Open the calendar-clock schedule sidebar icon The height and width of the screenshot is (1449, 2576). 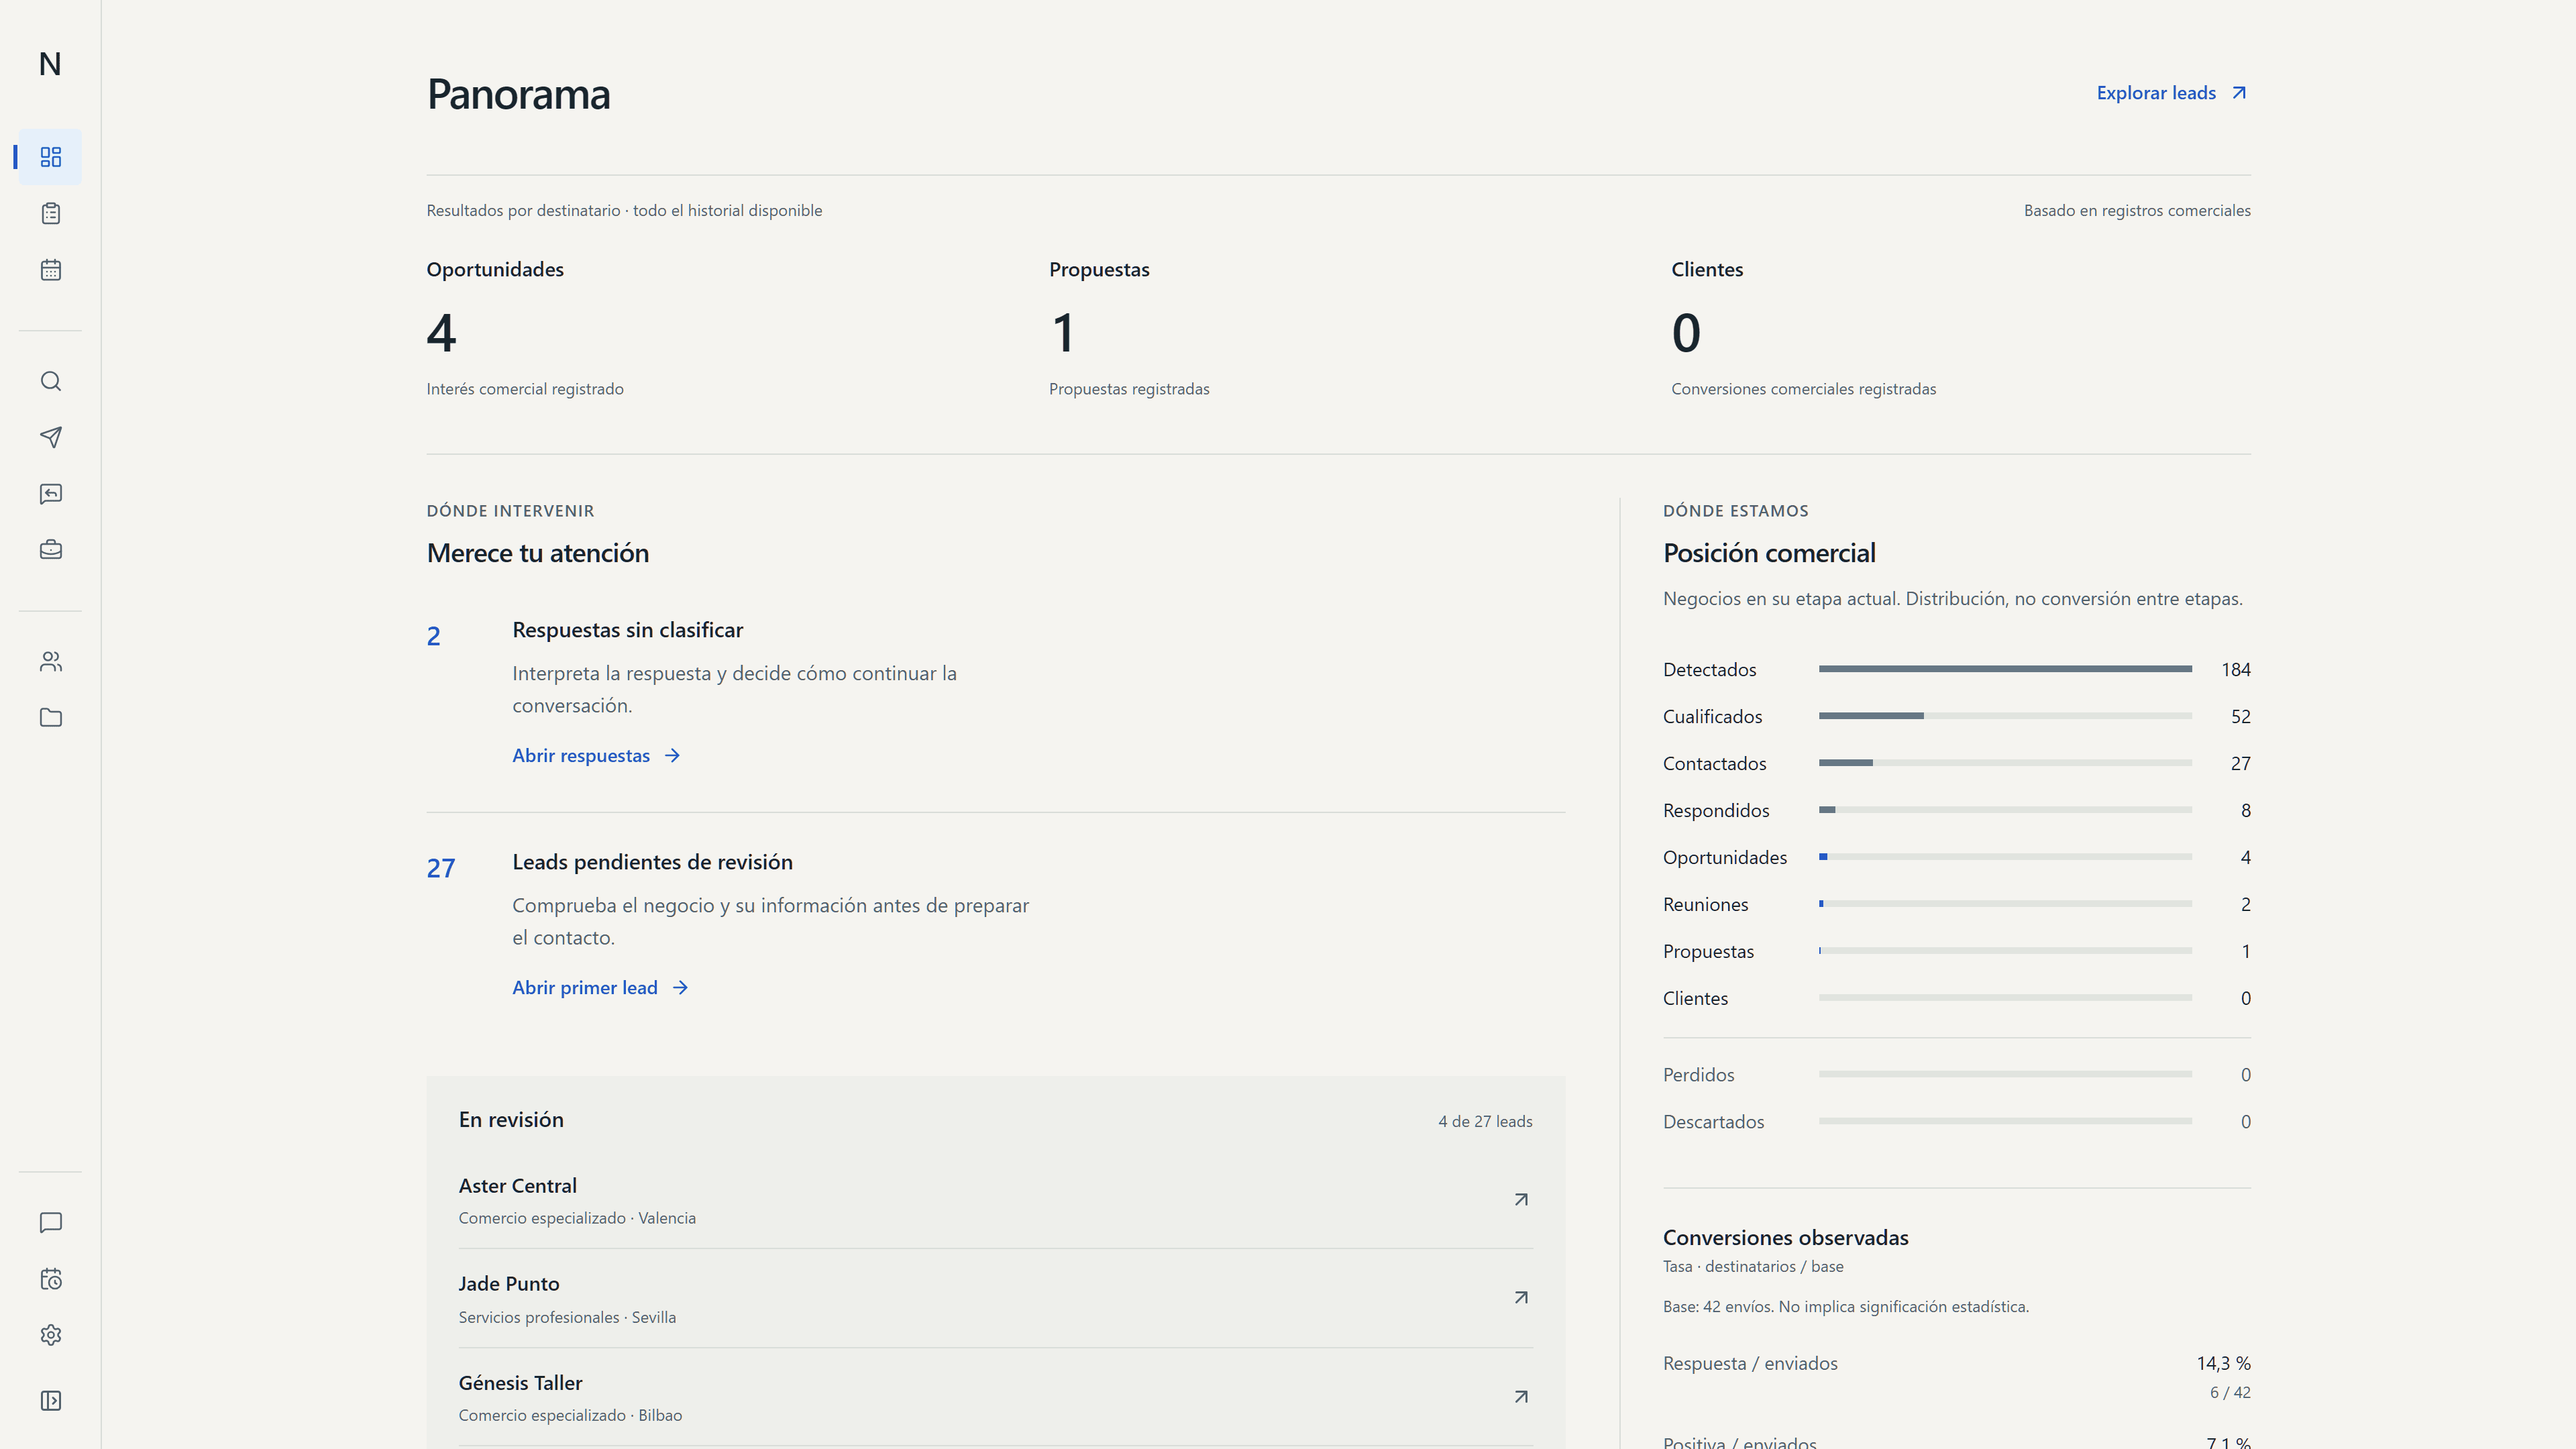click(50, 1279)
